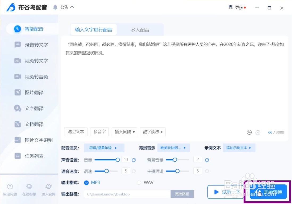Expand the 插入间隔 dropdown
292x204 pixels.
pyautogui.click(x=124, y=132)
